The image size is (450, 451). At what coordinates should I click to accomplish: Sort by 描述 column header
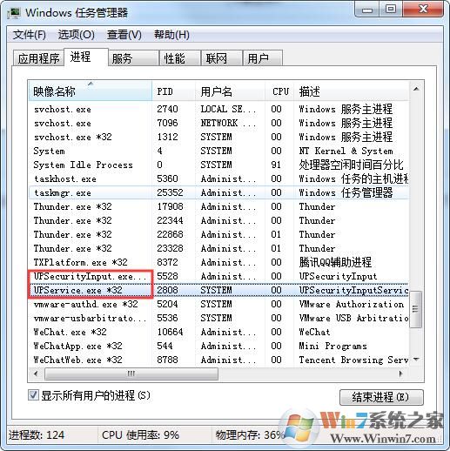pos(351,91)
